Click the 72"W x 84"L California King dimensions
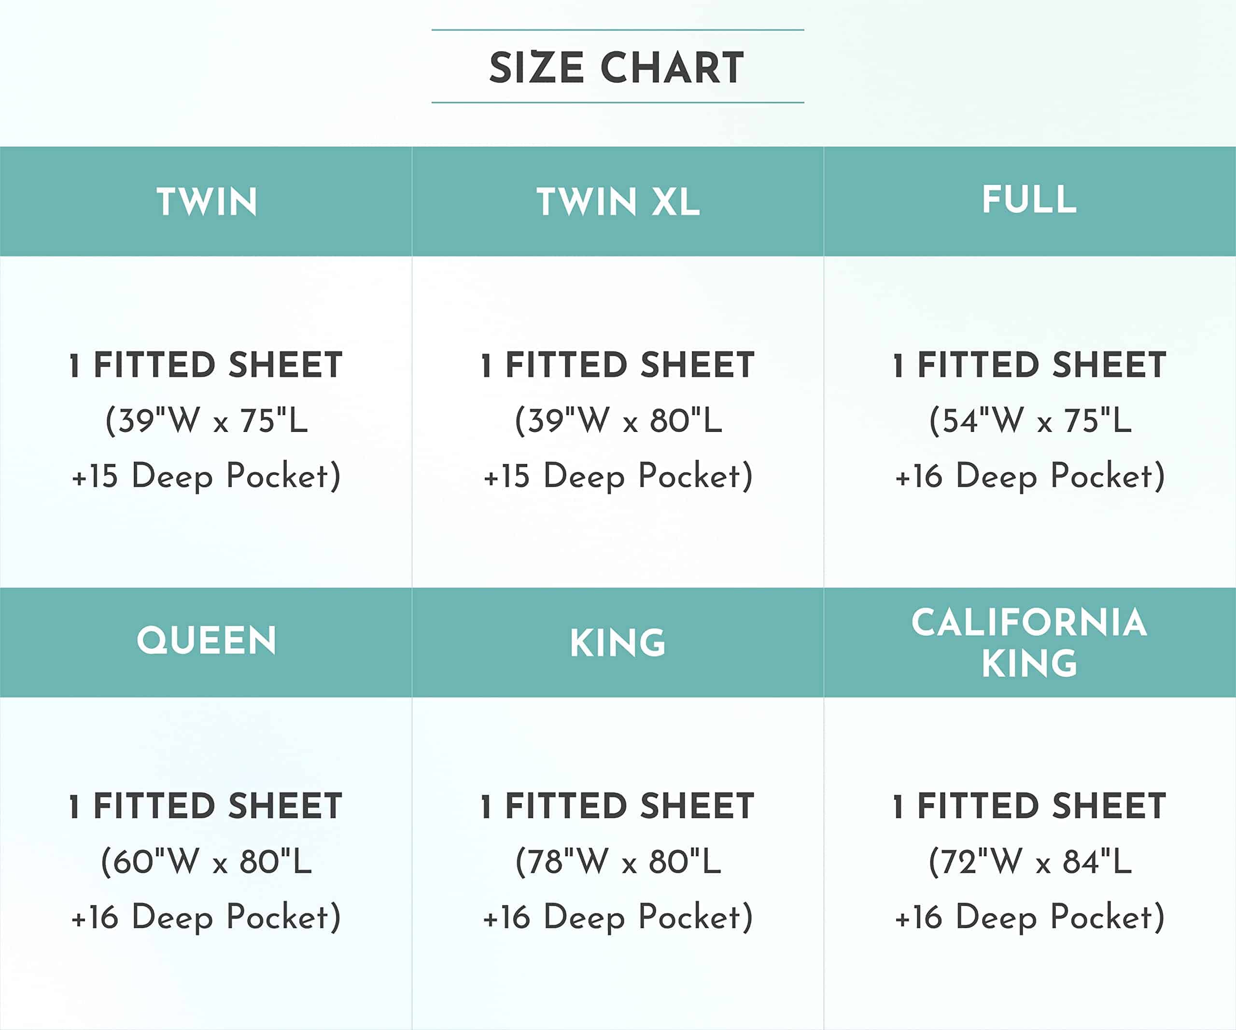Screen dimensions: 1236x1030 1029,862
